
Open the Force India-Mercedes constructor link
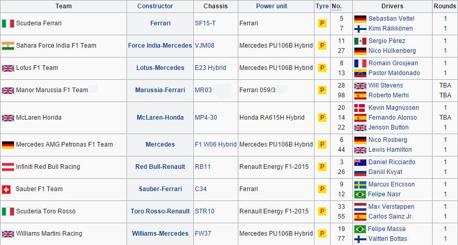coord(160,46)
